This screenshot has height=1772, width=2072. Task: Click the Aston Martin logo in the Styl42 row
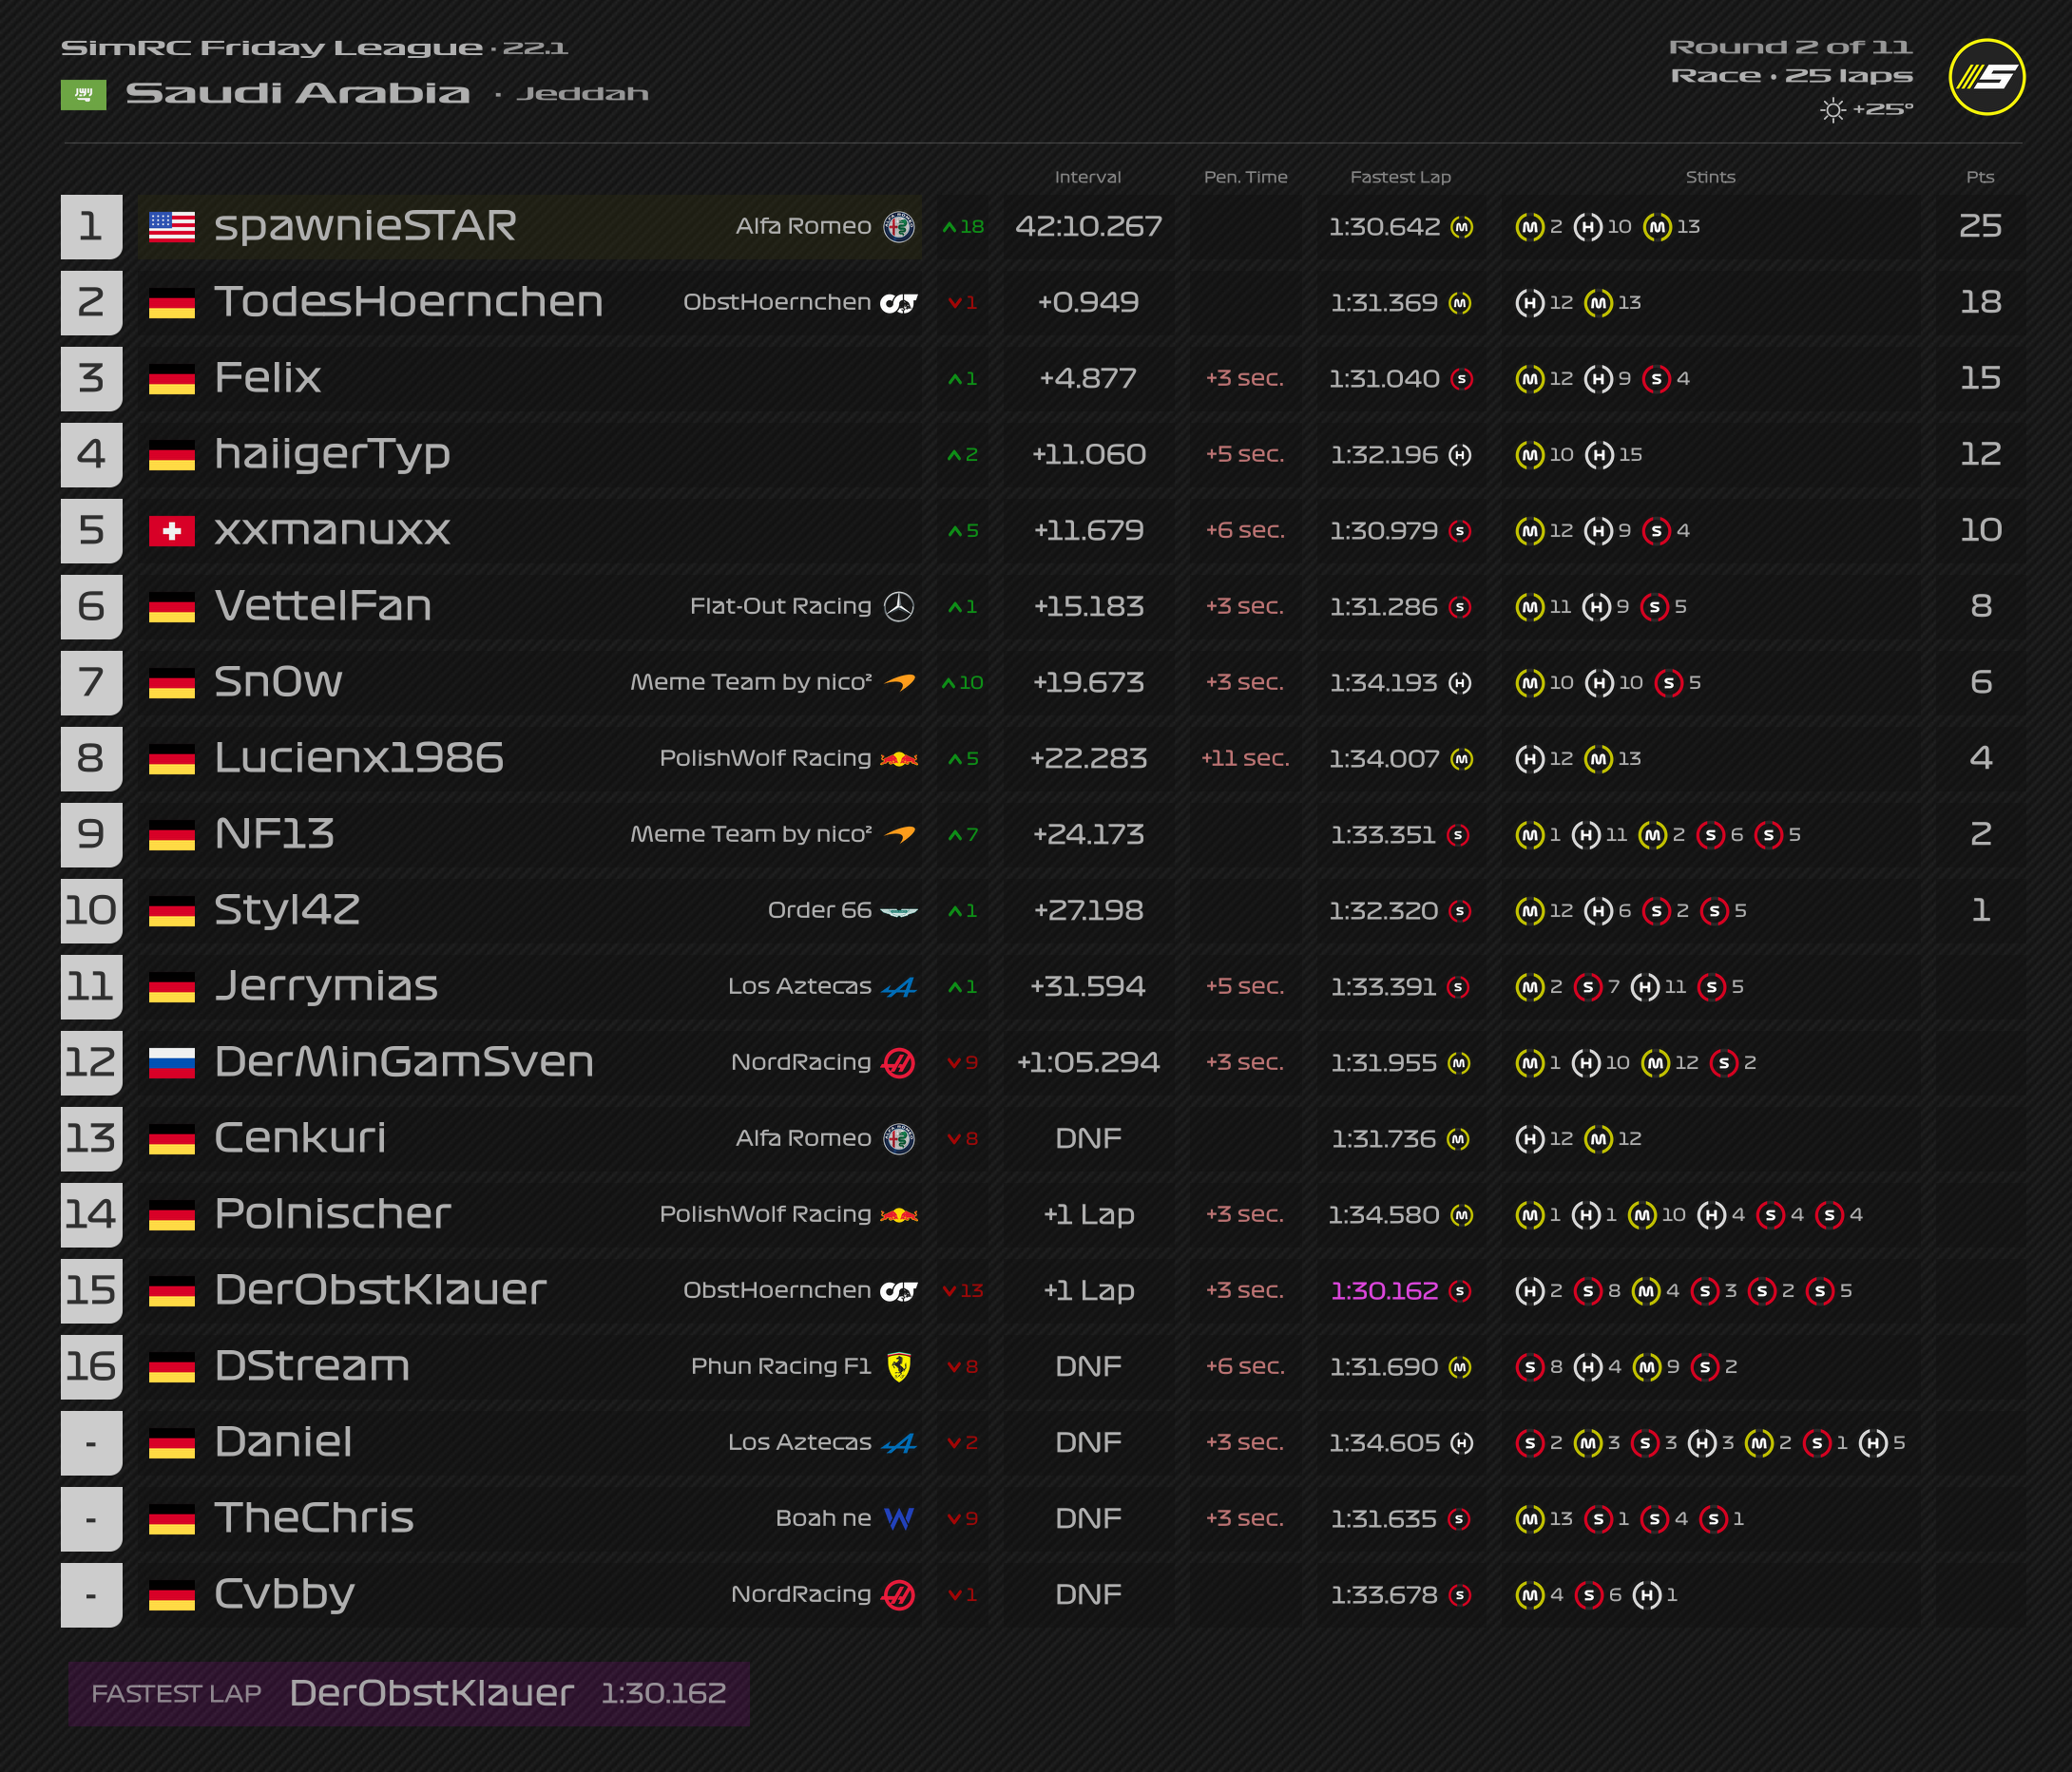898,910
